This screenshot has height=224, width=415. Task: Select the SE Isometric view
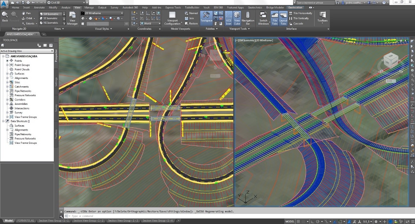click(51, 18)
